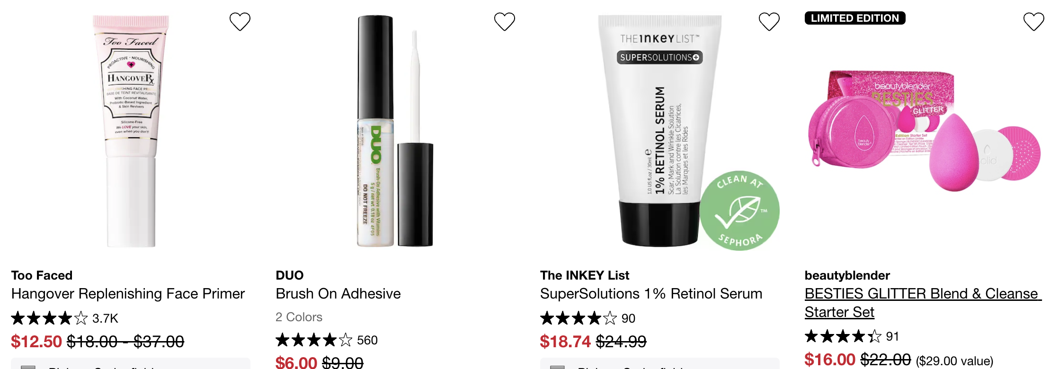Select SuperSolutions 1% Retinol Serum title
Screen dimensions: 1050x369
[651, 294]
